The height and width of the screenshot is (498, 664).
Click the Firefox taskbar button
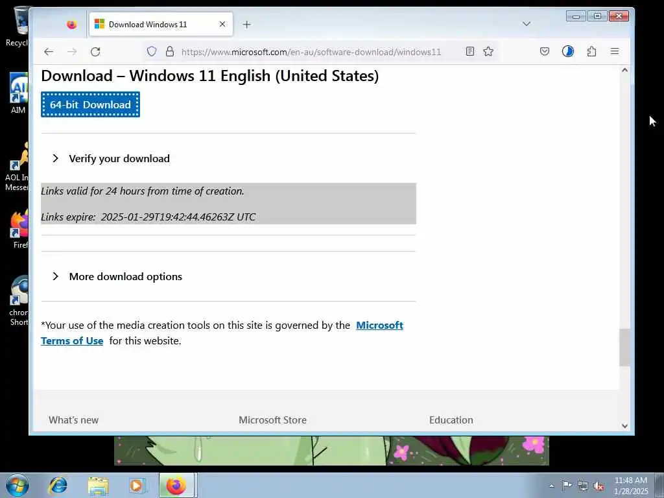click(176, 485)
